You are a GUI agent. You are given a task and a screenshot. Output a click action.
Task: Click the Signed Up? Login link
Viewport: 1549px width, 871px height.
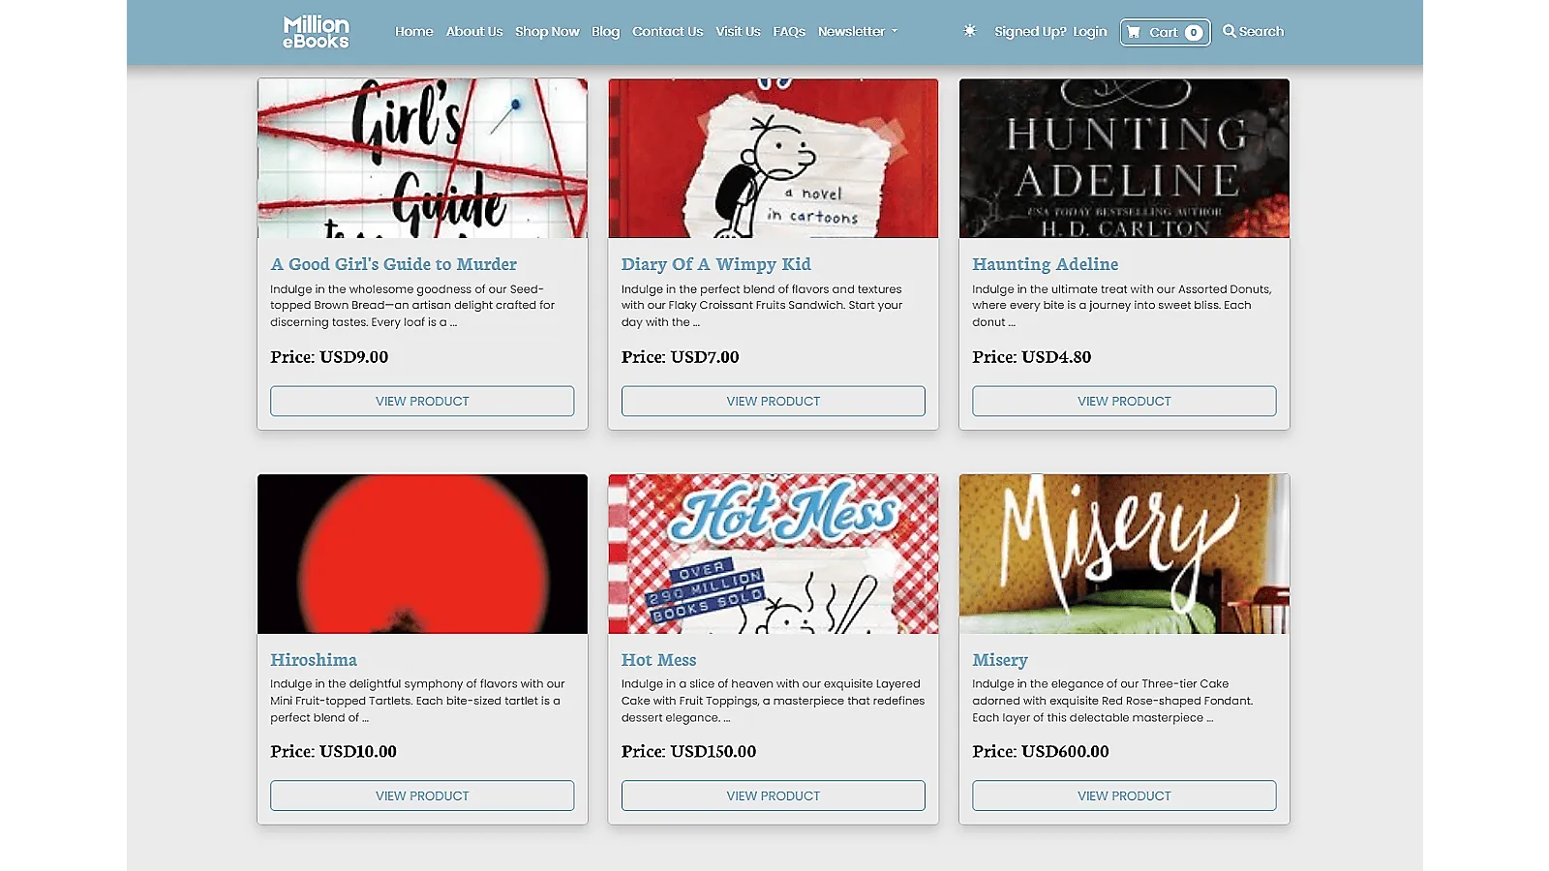(x=1050, y=31)
